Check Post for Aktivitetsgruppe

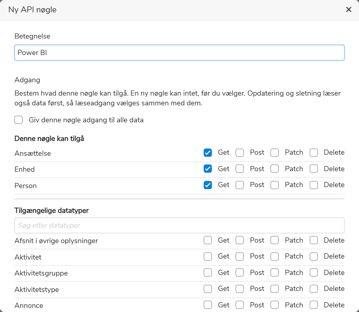coord(240,272)
